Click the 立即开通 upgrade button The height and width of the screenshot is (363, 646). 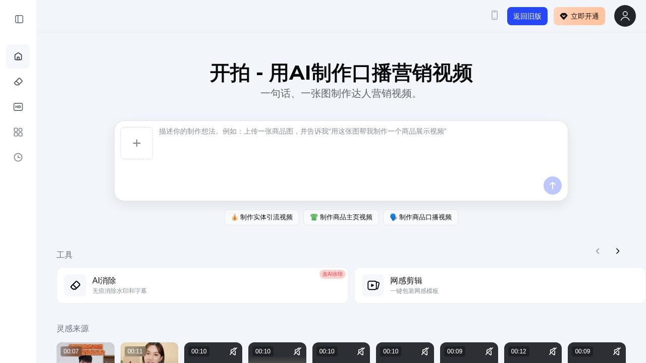(579, 16)
